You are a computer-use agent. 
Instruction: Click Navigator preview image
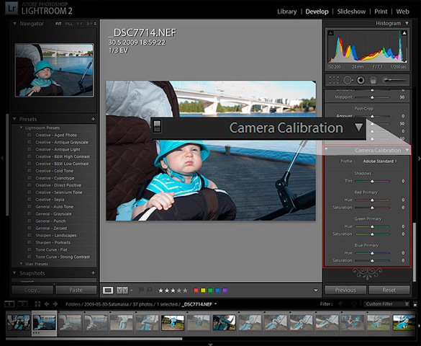coord(55,70)
